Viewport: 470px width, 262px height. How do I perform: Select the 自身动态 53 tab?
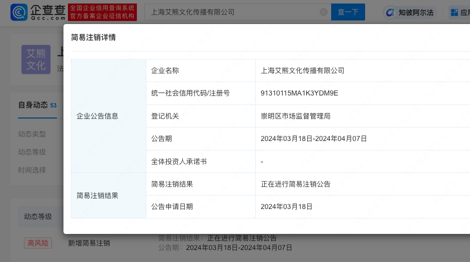pos(37,105)
